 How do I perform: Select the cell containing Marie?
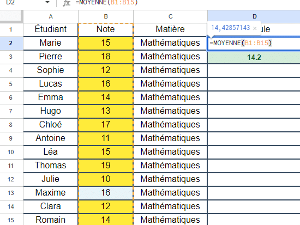[51, 43]
